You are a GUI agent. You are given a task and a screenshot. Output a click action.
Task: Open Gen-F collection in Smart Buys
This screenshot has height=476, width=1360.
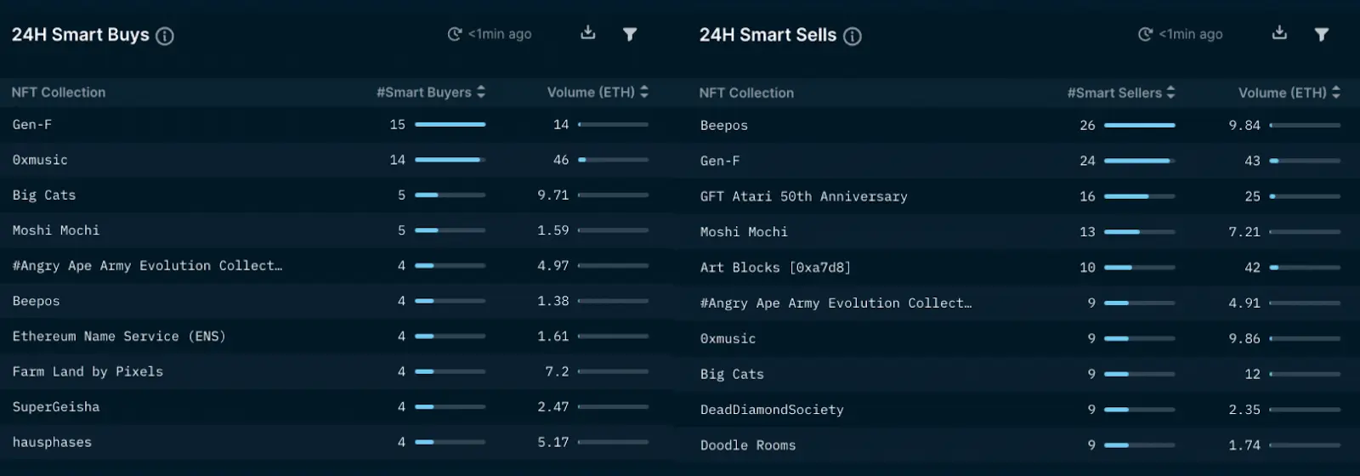pyautogui.click(x=32, y=124)
